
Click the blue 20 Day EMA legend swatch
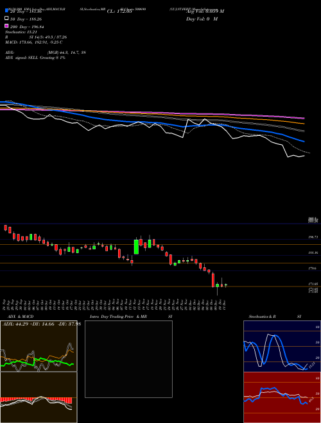(x=6, y=10)
